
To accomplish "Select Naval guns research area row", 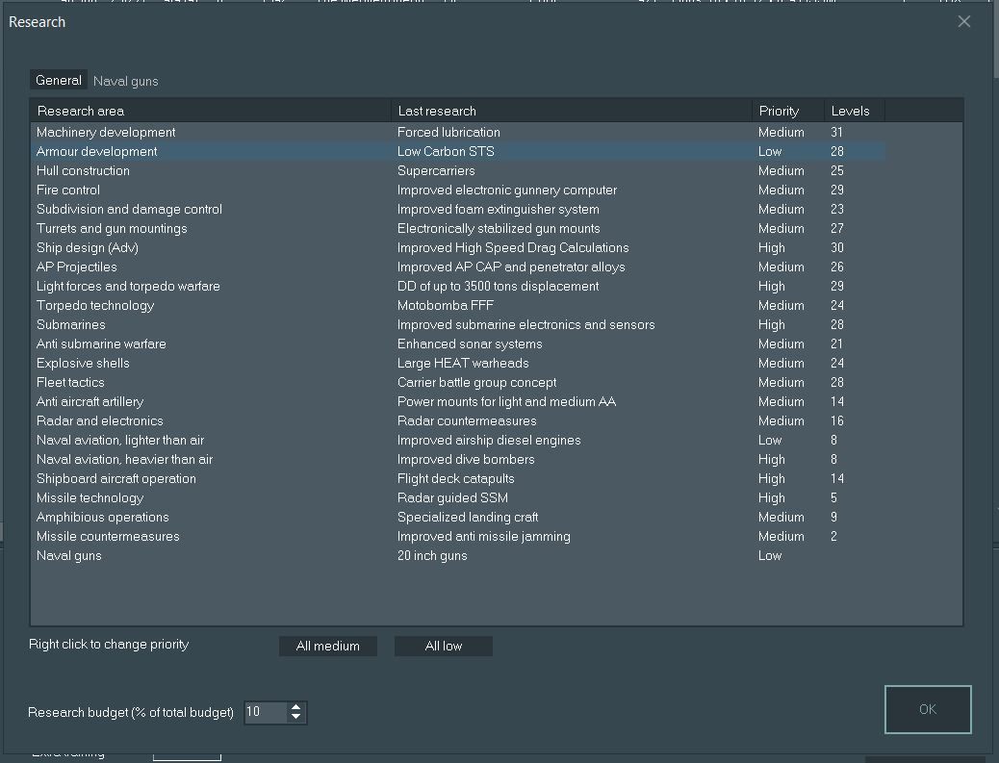I will click(458, 555).
